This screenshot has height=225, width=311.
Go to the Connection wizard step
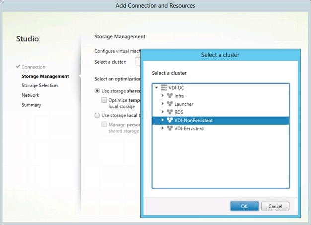(x=33, y=67)
